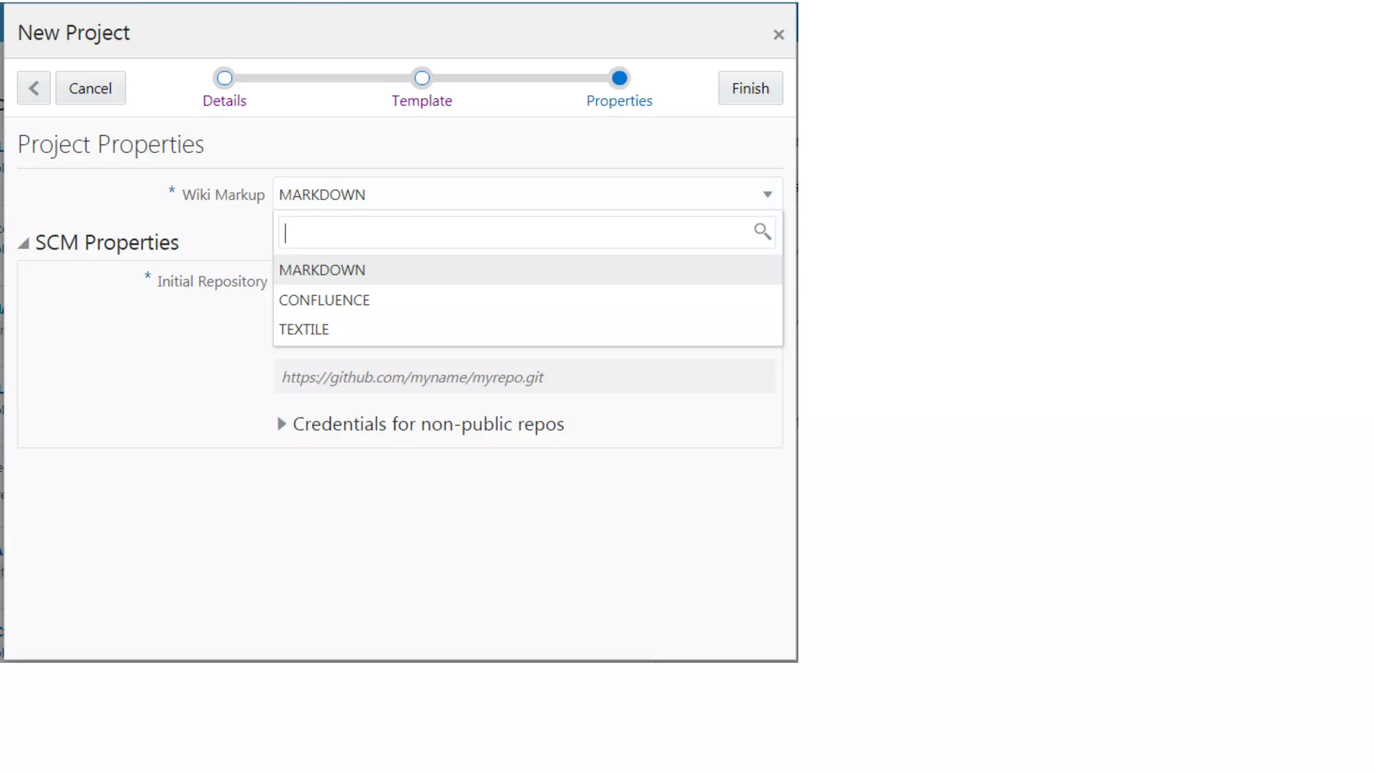
Task: Click the Wiki Markup dropdown arrow
Action: (768, 195)
